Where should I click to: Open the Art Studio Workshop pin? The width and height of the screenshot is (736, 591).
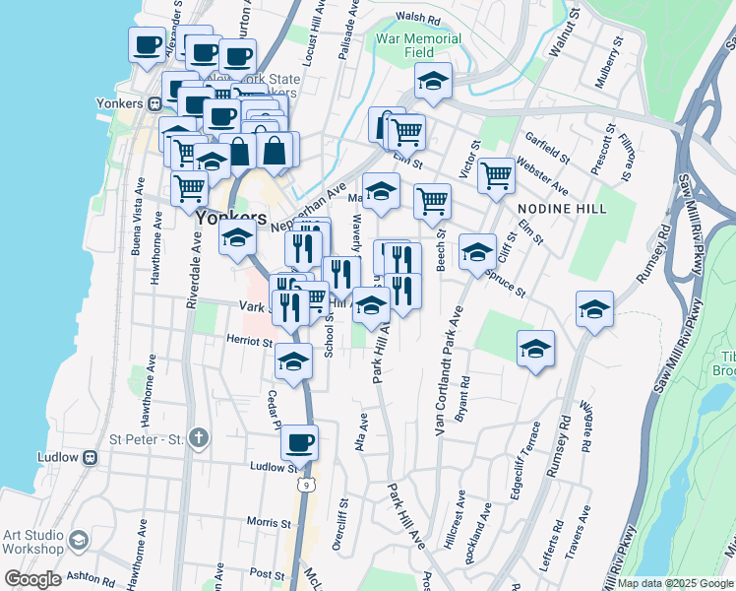[x=78, y=541]
